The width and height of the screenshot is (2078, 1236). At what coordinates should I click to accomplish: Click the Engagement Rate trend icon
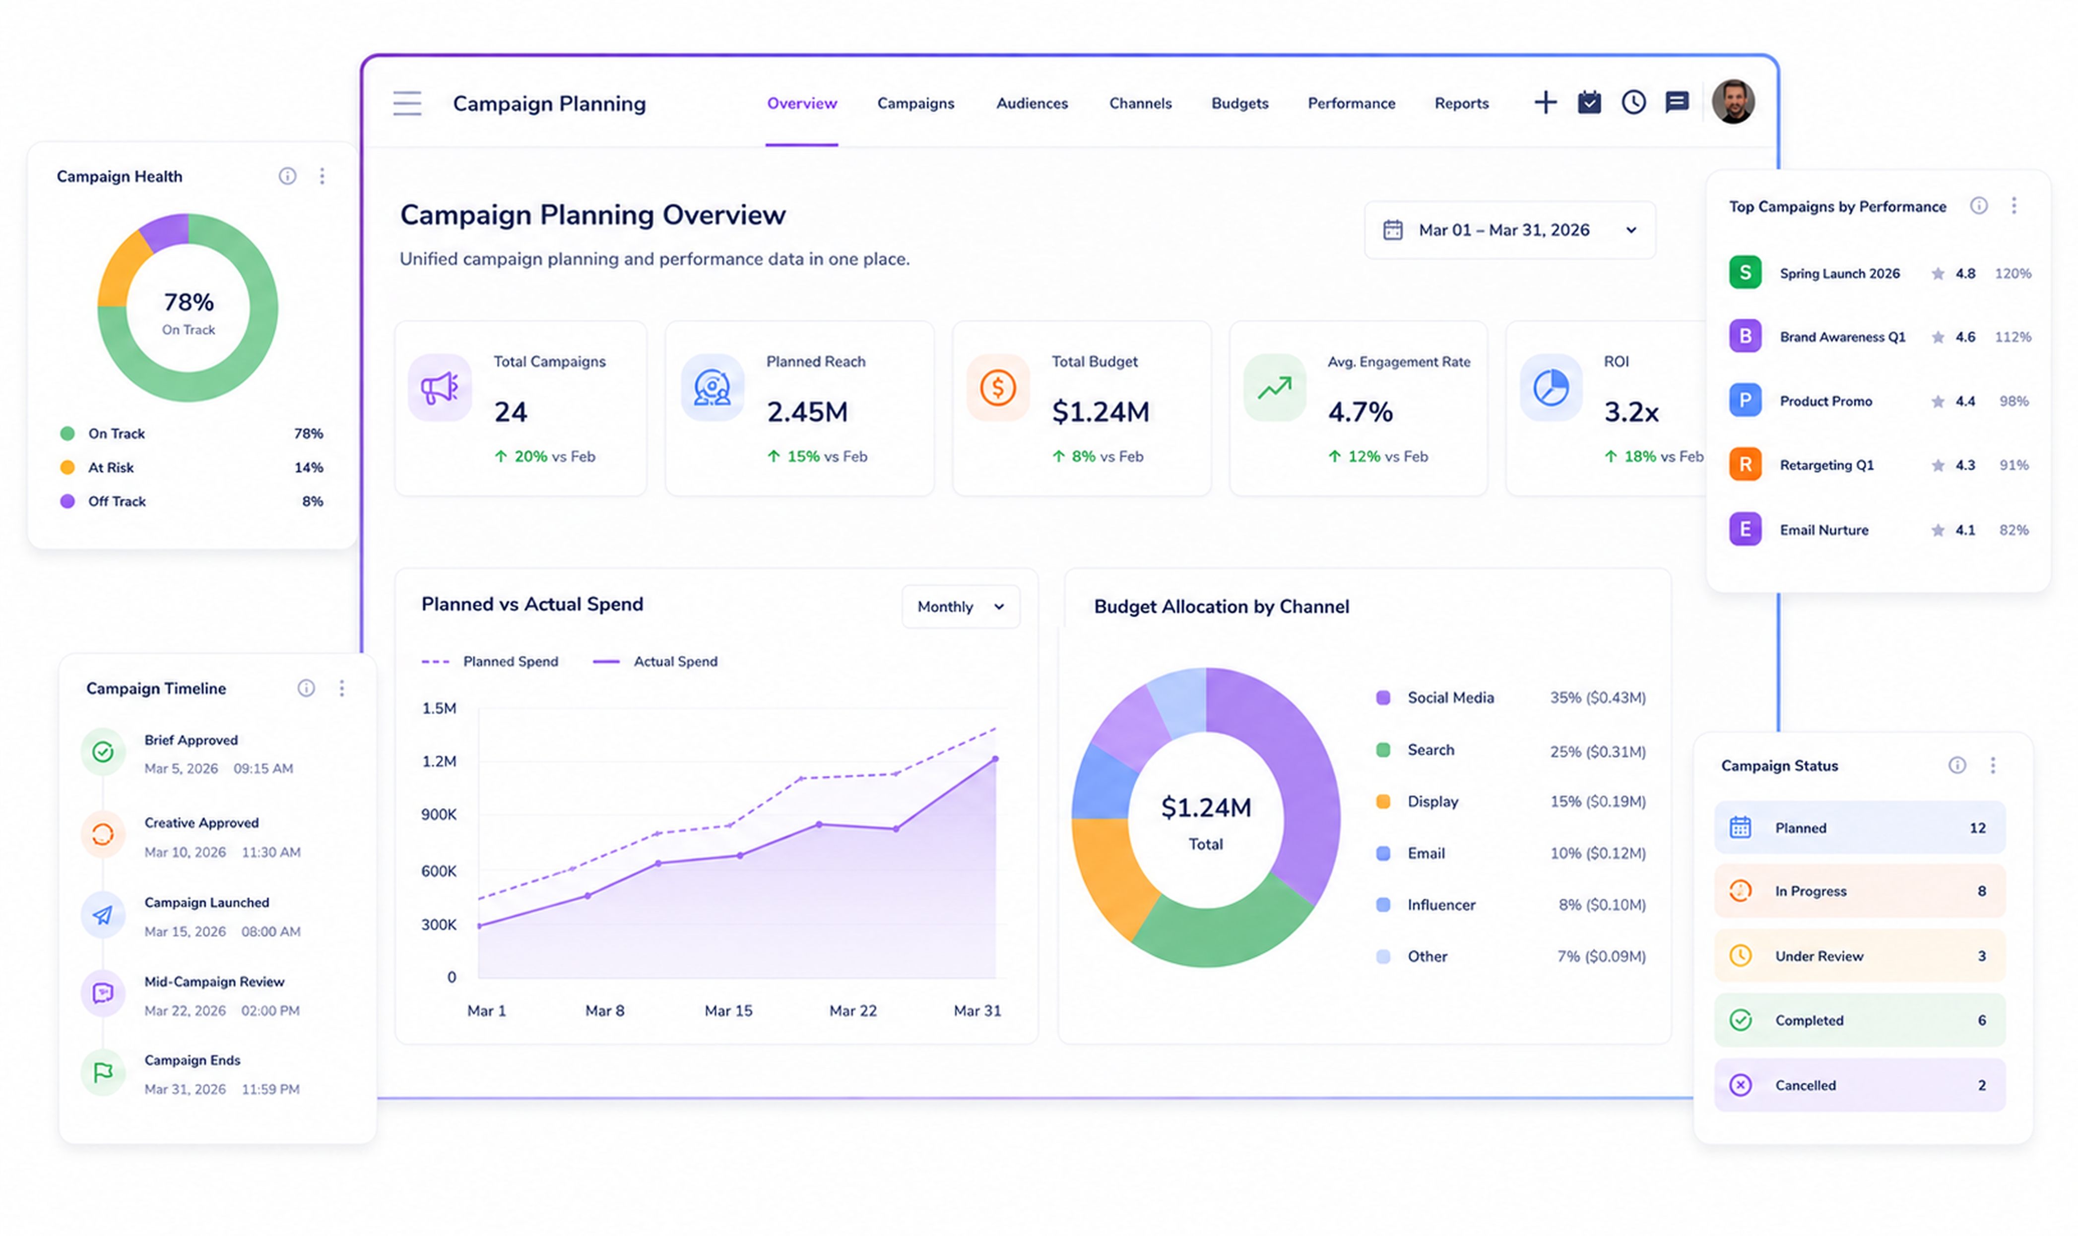[x=1274, y=388]
